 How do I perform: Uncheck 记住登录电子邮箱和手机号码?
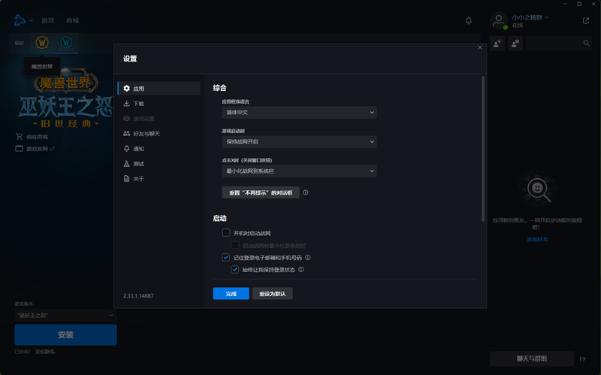pos(226,257)
